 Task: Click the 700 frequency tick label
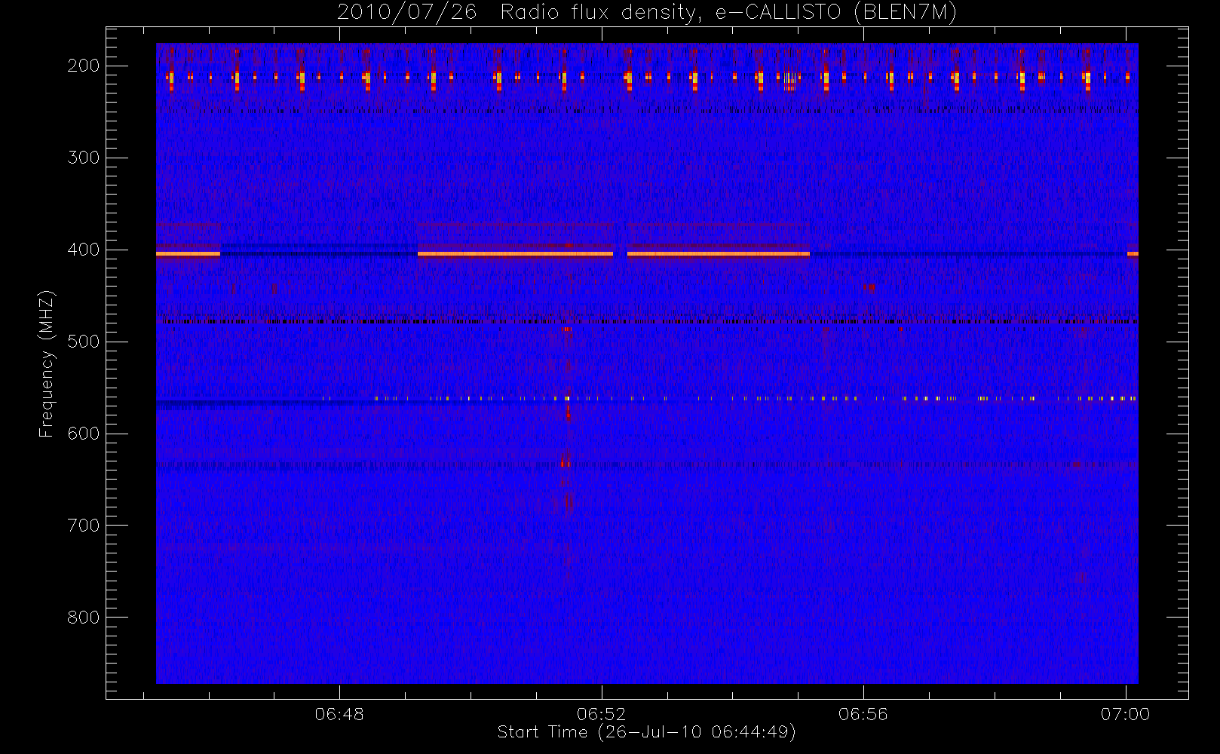point(84,526)
